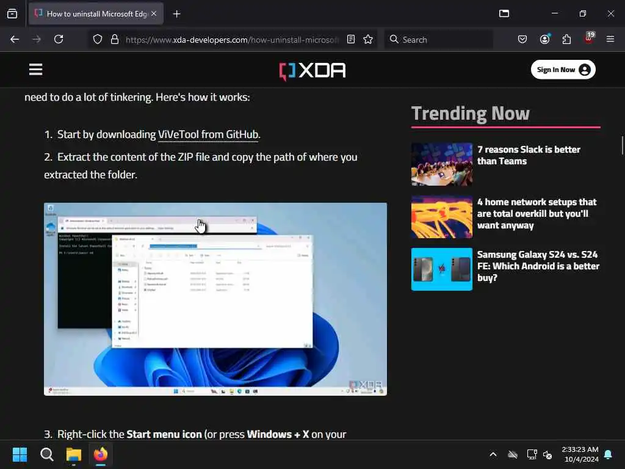Screen dimensions: 625x469
Task: Bookmark this page with star icon
Action: [x=368, y=39]
